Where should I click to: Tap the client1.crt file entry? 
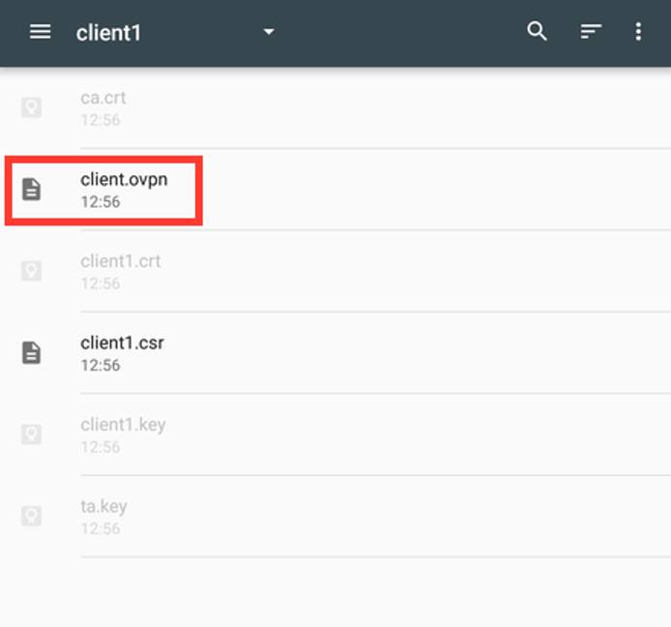(120, 261)
